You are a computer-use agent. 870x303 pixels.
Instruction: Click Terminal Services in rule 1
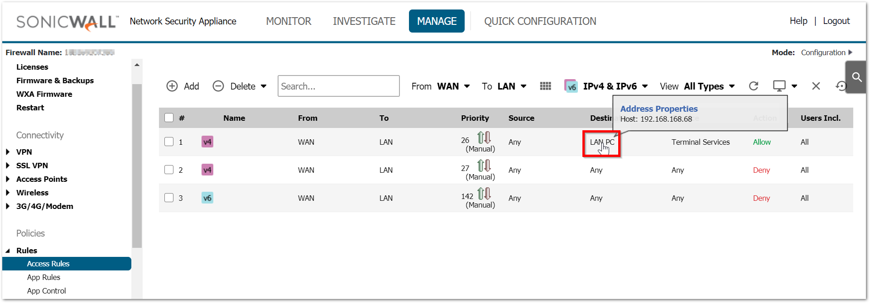pyautogui.click(x=701, y=142)
